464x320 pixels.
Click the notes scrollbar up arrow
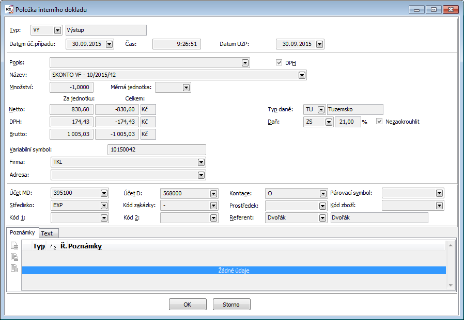pyautogui.click(x=451, y=245)
